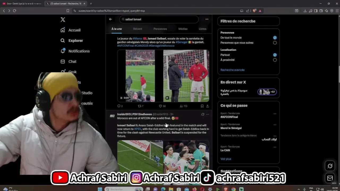Open the floating Grok button
This screenshot has height=191, width=340.
pos(330,166)
